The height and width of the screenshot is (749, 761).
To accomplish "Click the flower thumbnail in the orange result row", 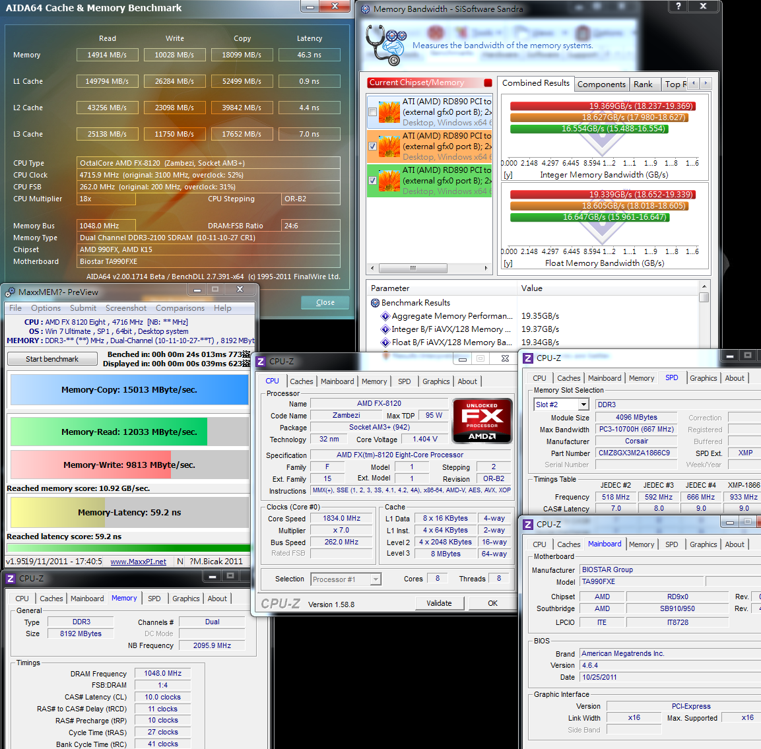I will coord(389,147).
